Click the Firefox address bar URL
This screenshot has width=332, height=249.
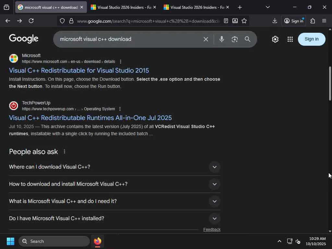tap(148, 21)
